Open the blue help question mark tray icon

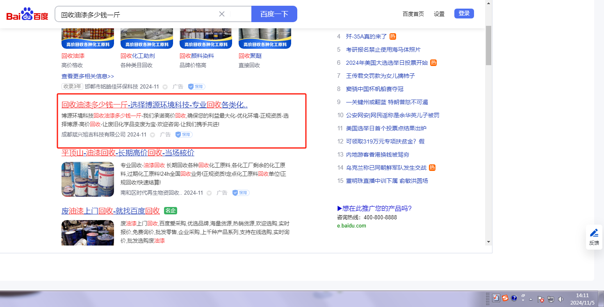coord(514,298)
